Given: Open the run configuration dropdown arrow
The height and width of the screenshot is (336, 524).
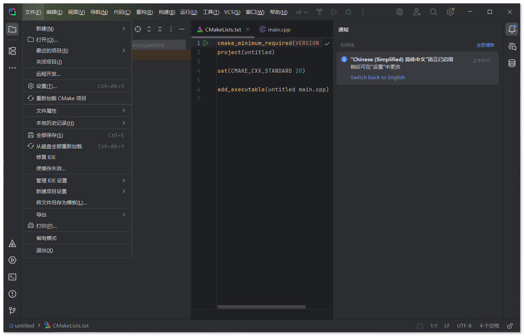Looking at the screenshot, I should tap(306, 12).
